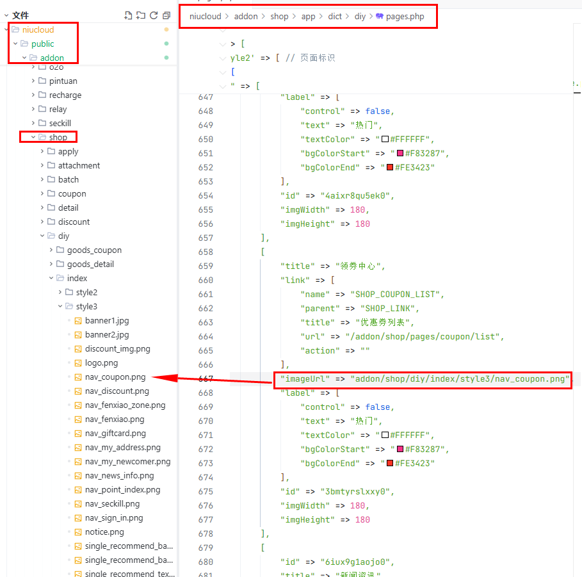Open nav_news_info.png file
The height and width of the screenshot is (577, 582).
pos(119,476)
